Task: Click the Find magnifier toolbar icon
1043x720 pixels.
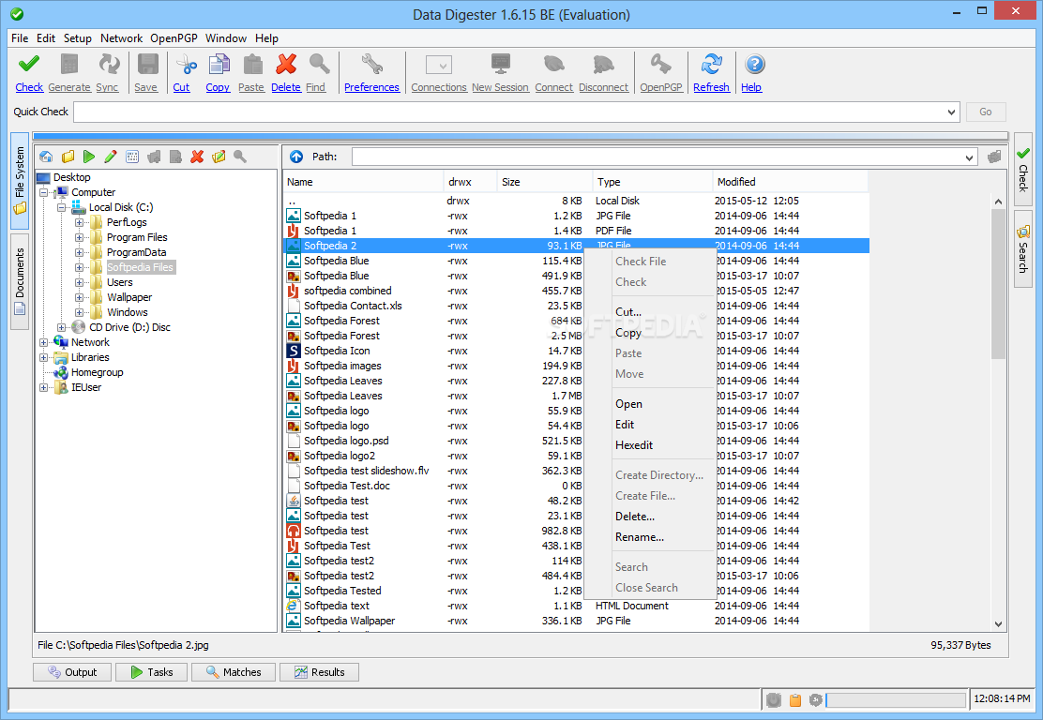Action: pos(319,65)
